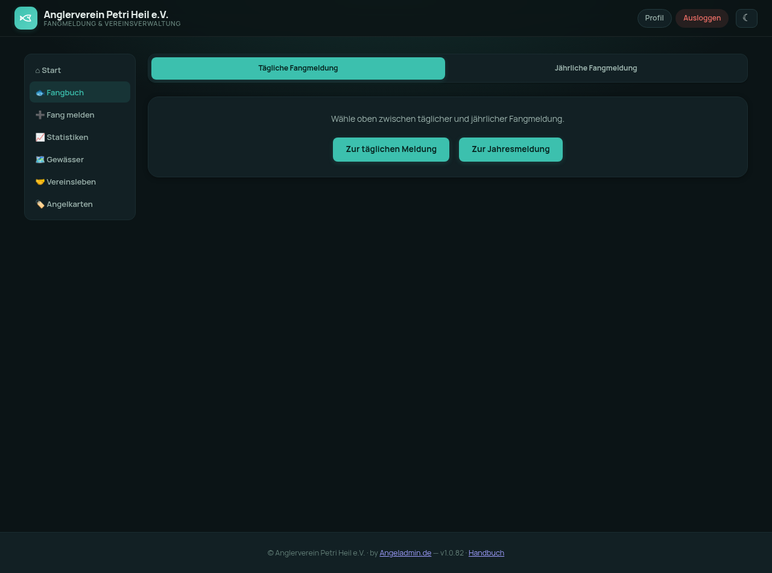The height and width of the screenshot is (573, 772).
Task: Open Vereinsleben in sidebar
Action: (80, 182)
